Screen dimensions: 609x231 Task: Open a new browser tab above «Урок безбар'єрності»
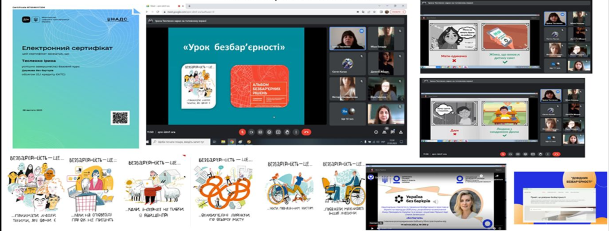(x=189, y=6)
